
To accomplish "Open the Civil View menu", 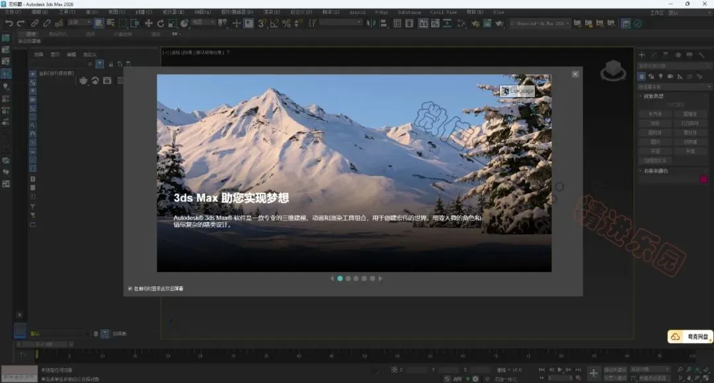I will coord(443,13).
